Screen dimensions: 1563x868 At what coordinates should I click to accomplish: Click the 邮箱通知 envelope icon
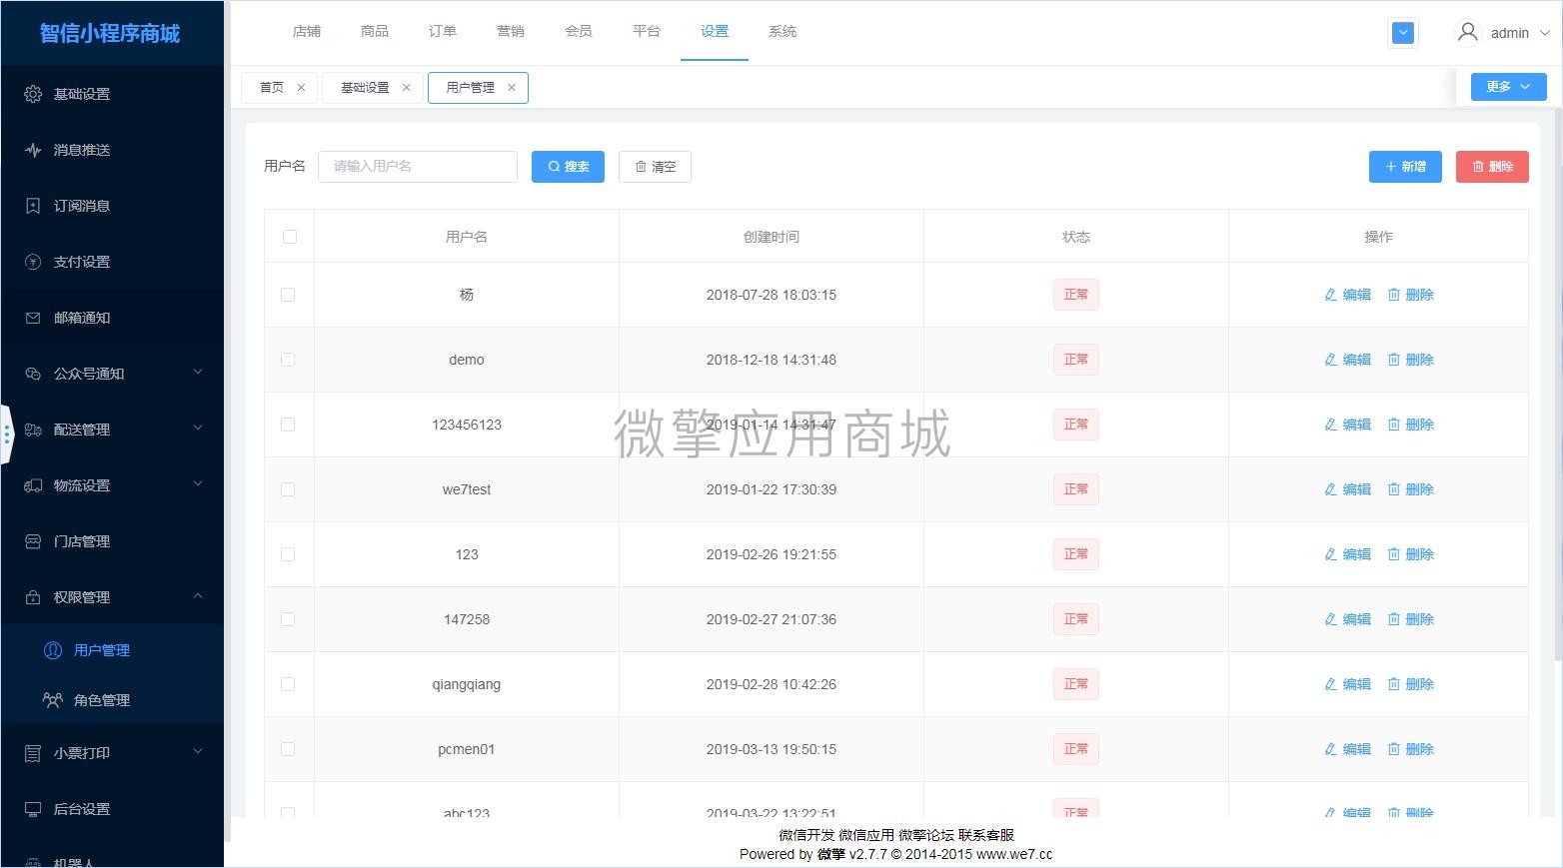click(33, 318)
